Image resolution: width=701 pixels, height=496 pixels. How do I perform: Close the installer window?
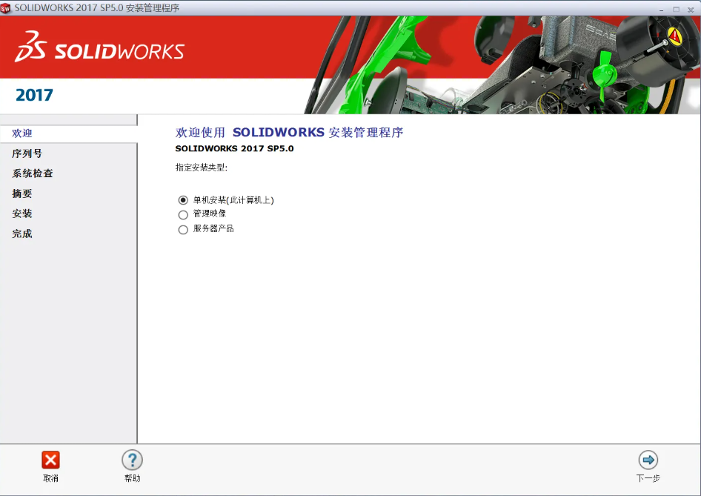(691, 9)
